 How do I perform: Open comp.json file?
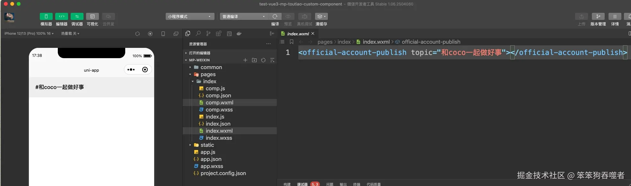coord(230,95)
